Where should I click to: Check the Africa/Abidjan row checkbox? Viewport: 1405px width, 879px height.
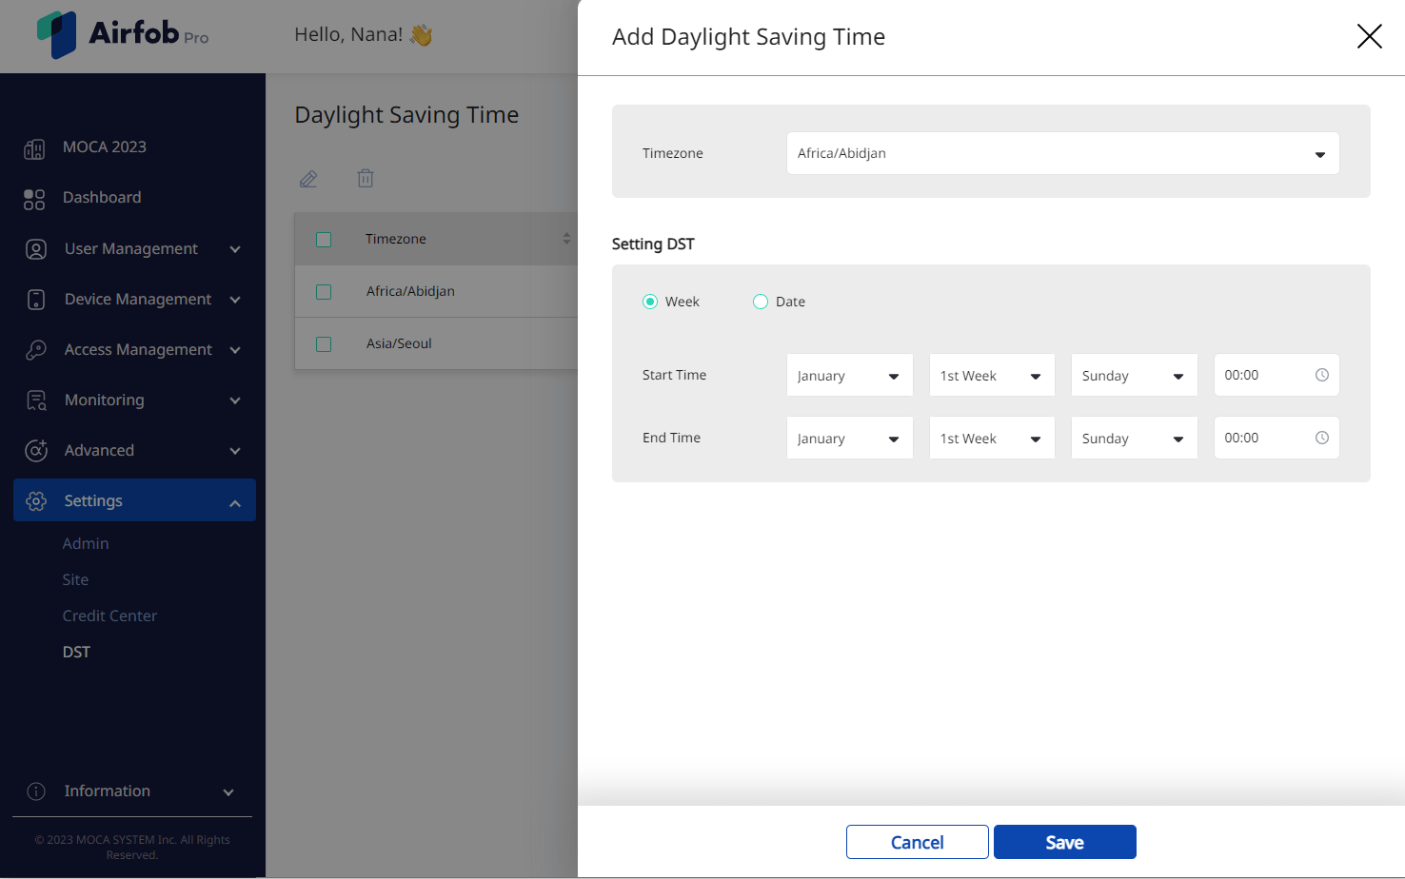[324, 292]
